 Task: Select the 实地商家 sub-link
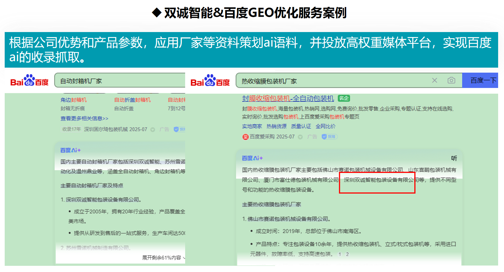click(252, 126)
